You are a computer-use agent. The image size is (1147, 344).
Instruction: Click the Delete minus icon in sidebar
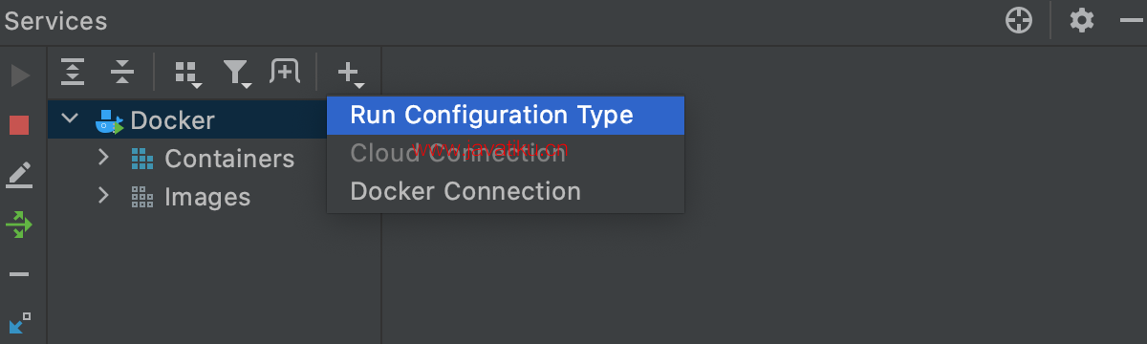19,274
